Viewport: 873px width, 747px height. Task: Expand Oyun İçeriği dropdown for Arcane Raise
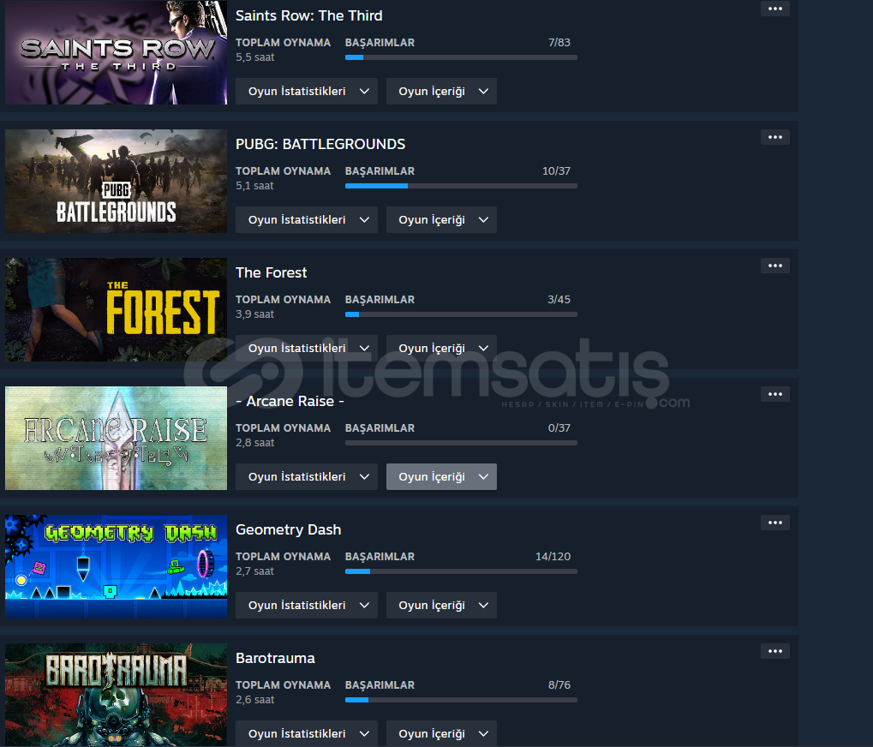click(441, 477)
